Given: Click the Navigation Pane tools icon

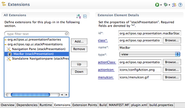Looking at the screenshot, I should pyautogui.click(x=9, y=49).
